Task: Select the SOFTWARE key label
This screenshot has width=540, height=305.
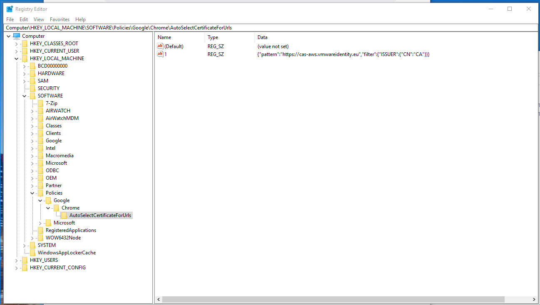Action: [x=50, y=96]
